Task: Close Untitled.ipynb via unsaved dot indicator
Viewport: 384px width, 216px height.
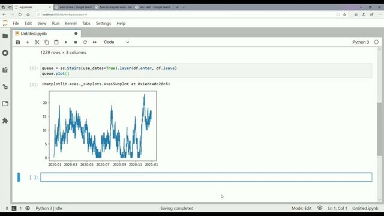Action: click(x=76, y=34)
